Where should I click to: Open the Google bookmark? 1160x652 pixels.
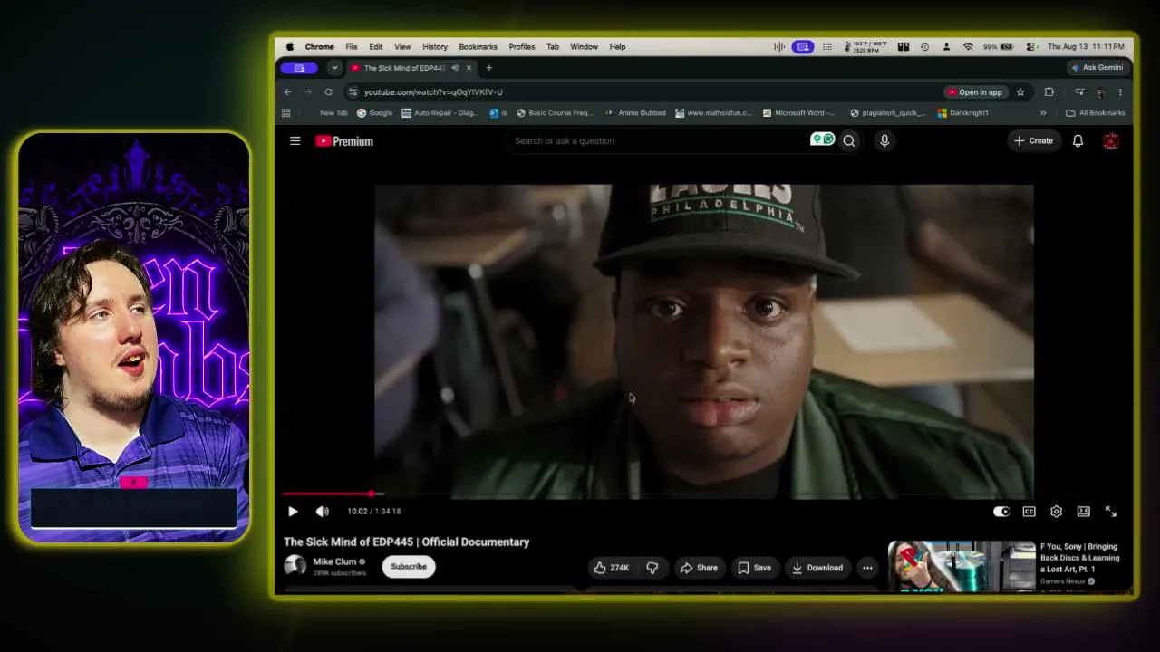[x=374, y=113]
